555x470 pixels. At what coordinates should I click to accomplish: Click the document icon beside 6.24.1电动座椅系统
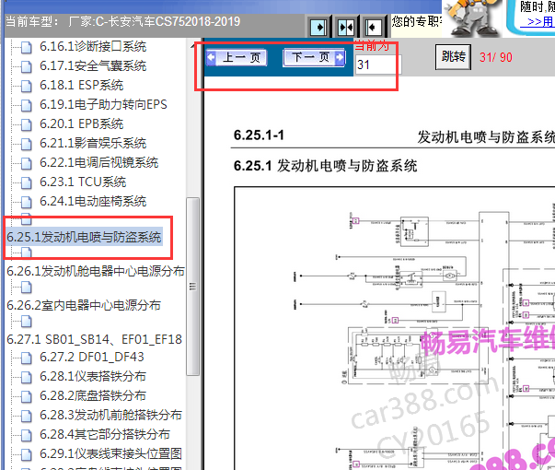26,202
